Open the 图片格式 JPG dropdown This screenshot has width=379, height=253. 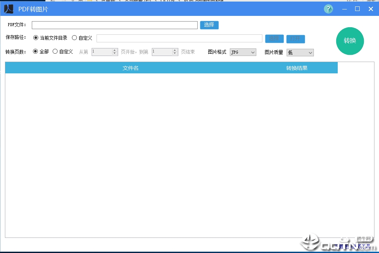point(243,52)
